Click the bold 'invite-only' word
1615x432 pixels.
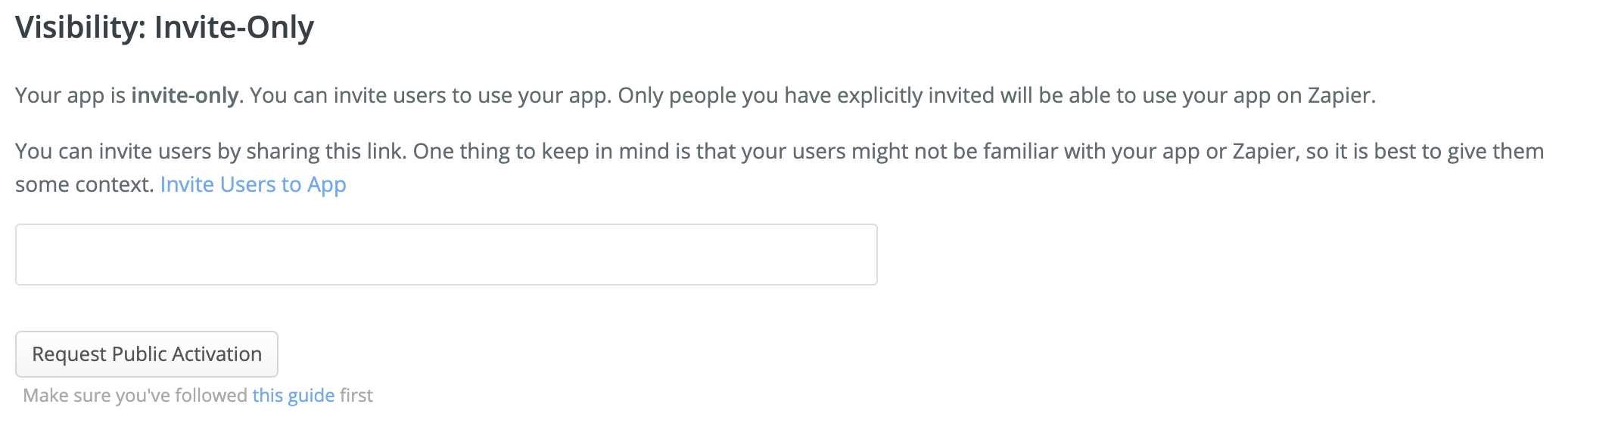click(185, 96)
